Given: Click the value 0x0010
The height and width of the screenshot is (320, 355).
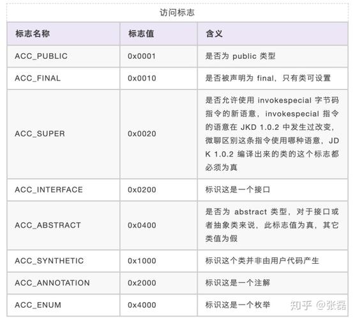Looking at the screenshot, I should (142, 78).
